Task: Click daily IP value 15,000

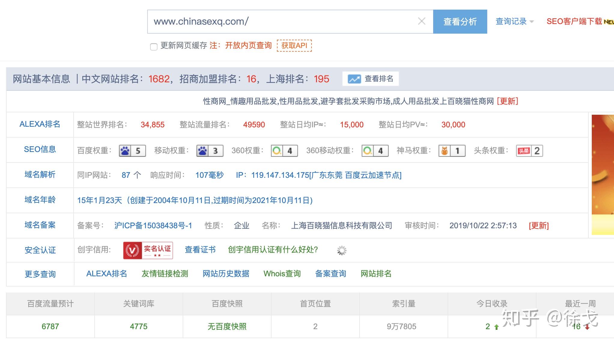Action: point(352,125)
